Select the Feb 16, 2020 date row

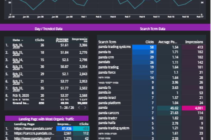(46, 46)
